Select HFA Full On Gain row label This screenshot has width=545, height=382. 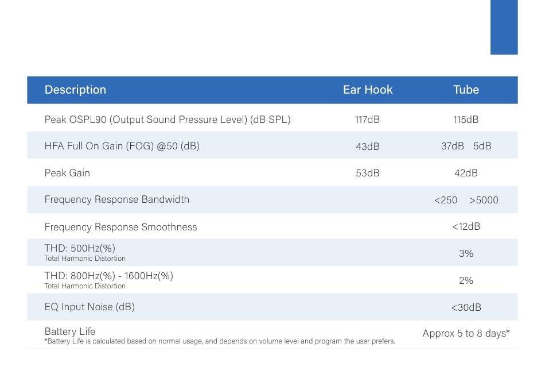point(122,146)
